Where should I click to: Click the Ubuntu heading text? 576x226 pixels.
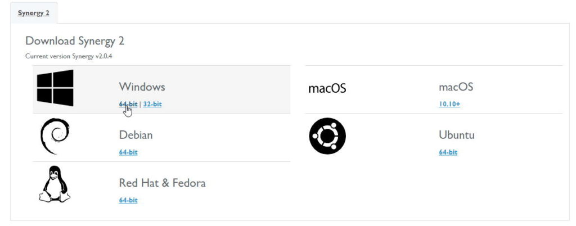click(457, 135)
